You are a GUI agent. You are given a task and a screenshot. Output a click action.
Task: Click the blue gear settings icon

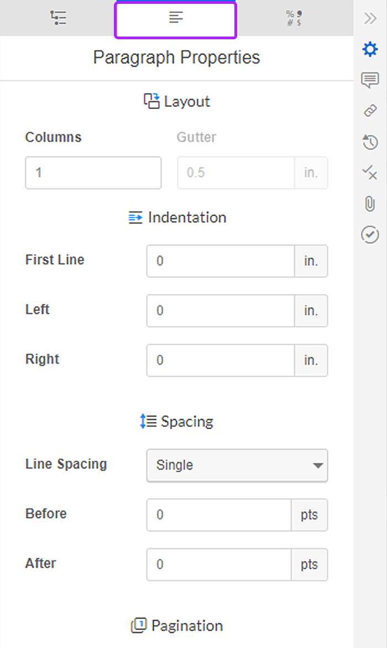[370, 49]
